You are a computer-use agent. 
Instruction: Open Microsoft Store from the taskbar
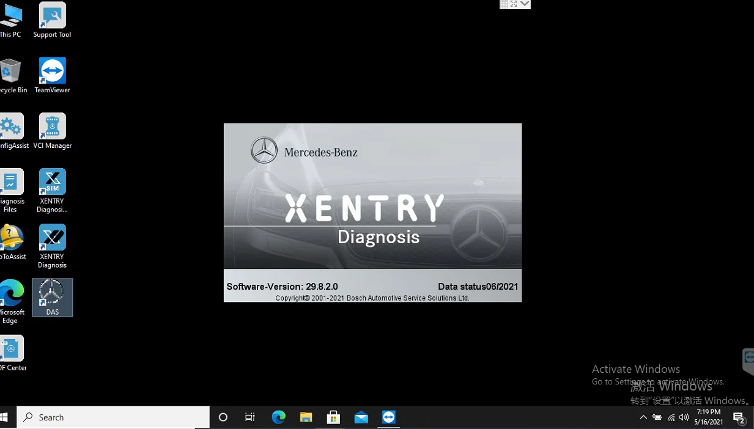(x=333, y=417)
